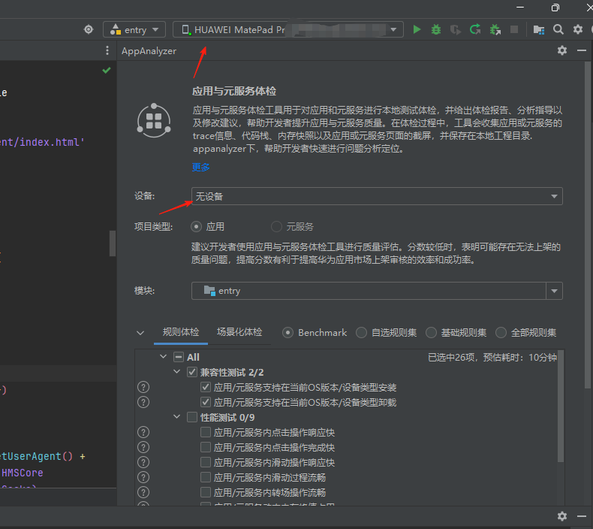Viewport: 593px width, 529px height.
Task: Click 已选中26项 estimated time text
Action: [x=492, y=358]
